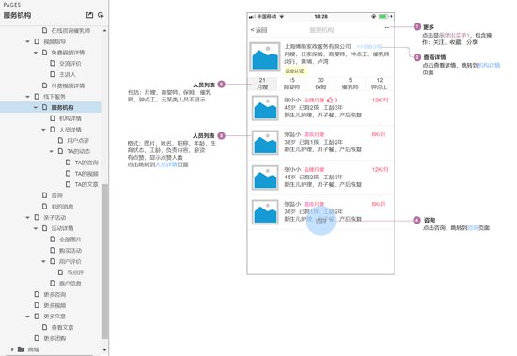Click the round blue 咨询 floating button

point(321,221)
